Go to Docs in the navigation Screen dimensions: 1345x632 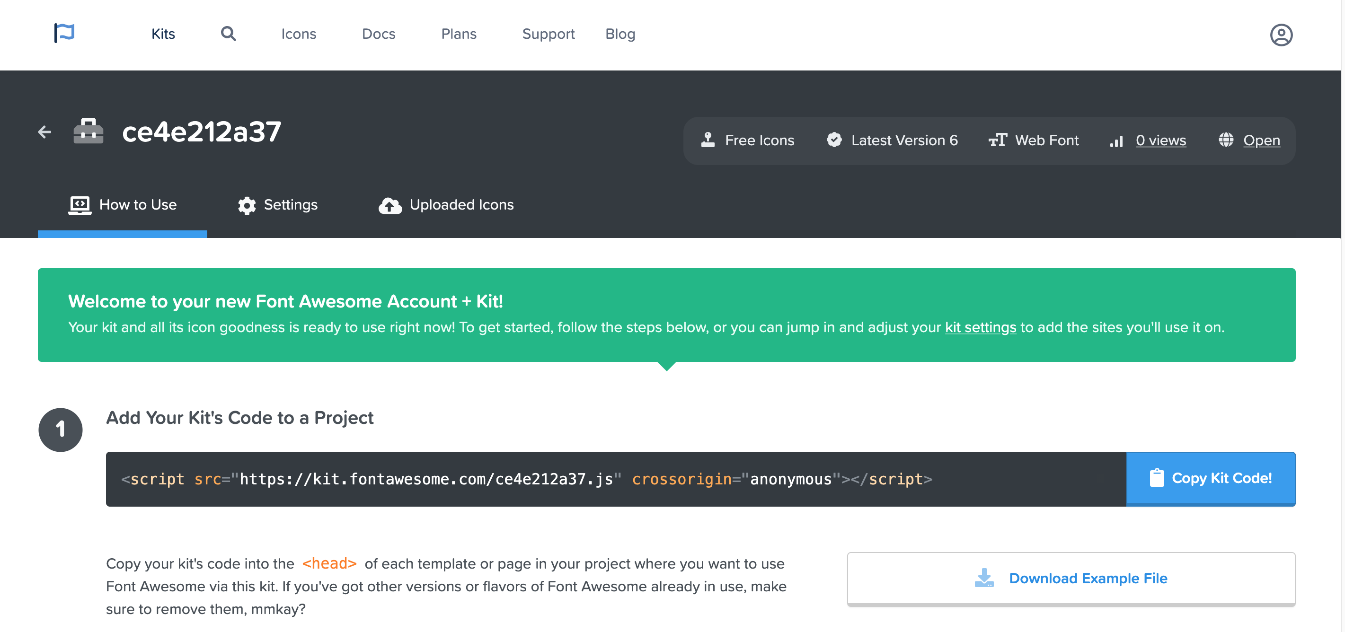click(x=379, y=34)
